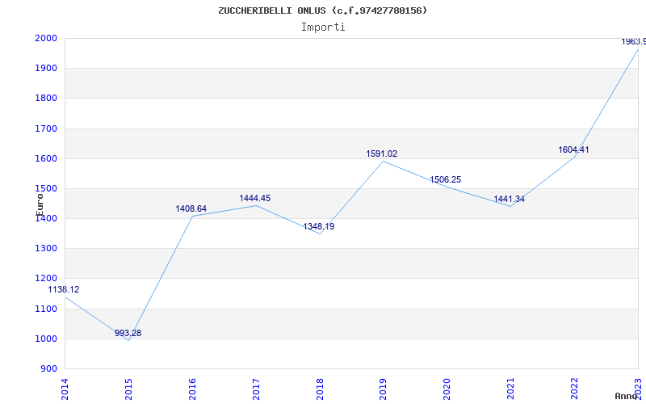Click y-axis tick 1800
Screen dimensions: 646x404
pyautogui.click(x=44, y=99)
